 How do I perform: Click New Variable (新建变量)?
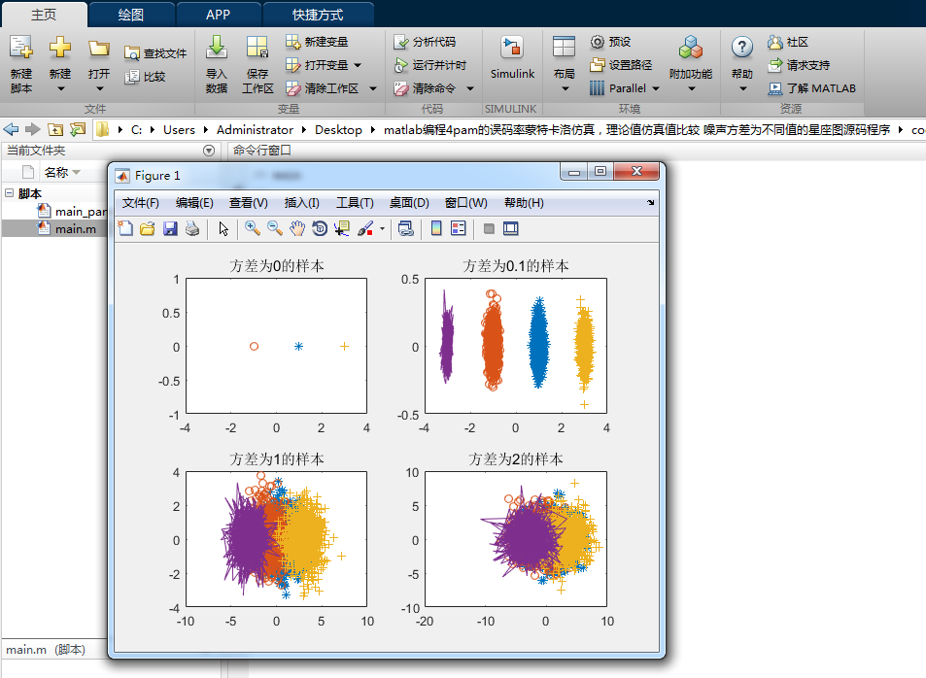coord(317,42)
